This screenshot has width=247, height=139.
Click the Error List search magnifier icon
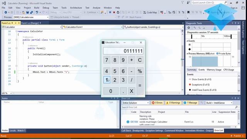[x=237, y=107]
